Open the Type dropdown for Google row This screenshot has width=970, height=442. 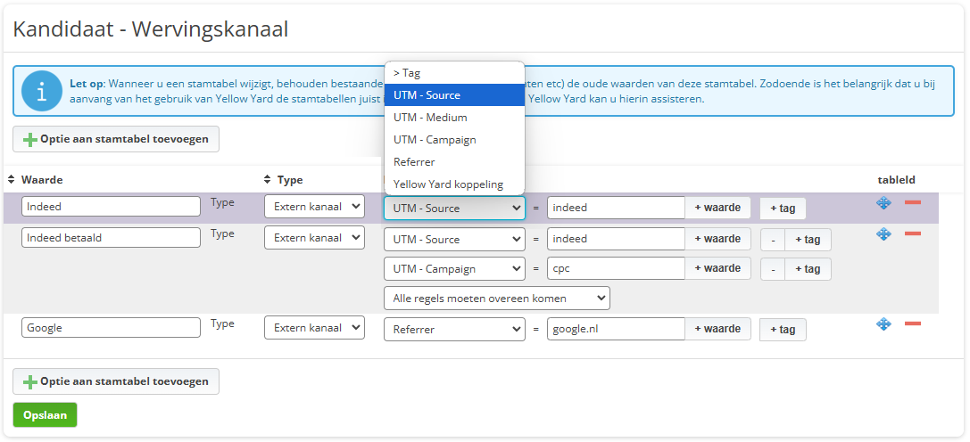314,328
